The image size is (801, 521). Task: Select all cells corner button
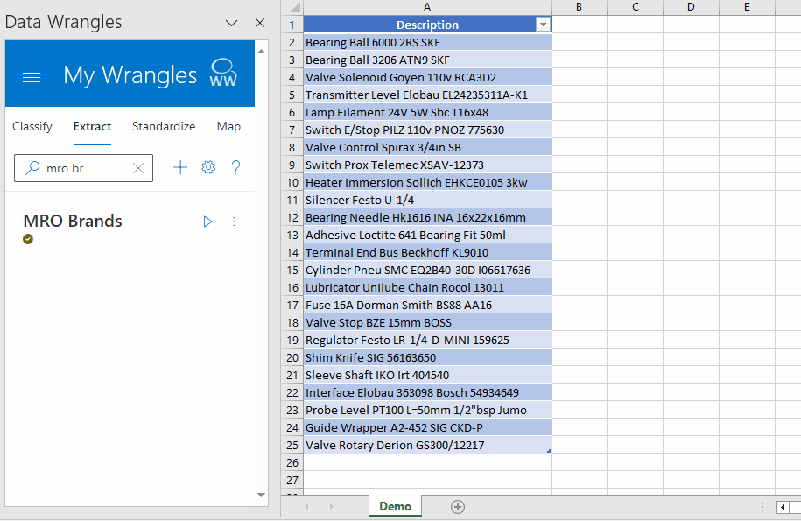292,7
